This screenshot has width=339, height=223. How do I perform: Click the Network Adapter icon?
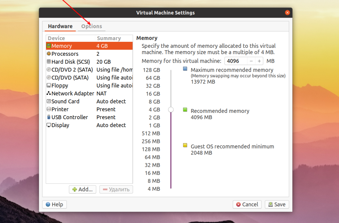pyautogui.click(x=49, y=93)
